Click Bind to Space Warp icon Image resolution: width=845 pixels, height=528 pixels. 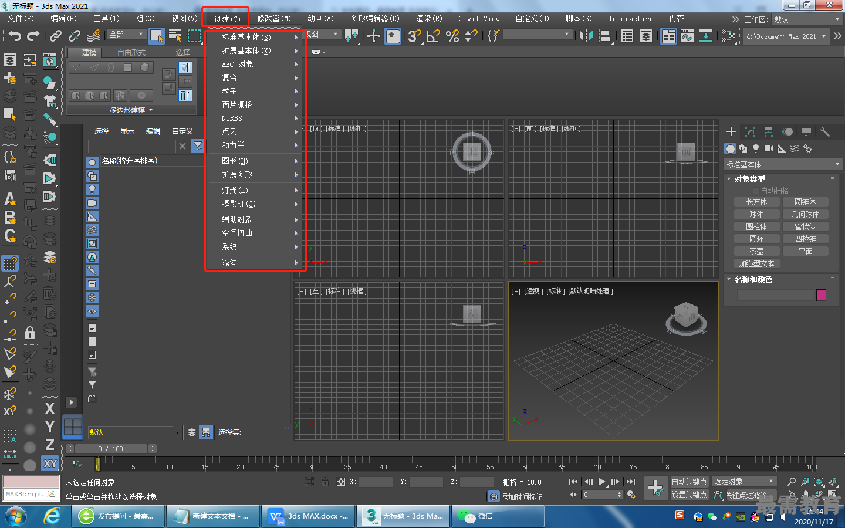(x=93, y=36)
